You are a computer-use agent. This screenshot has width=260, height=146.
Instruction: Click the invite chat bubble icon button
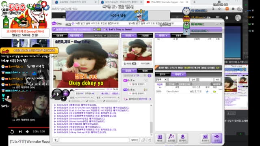coord(205,138)
